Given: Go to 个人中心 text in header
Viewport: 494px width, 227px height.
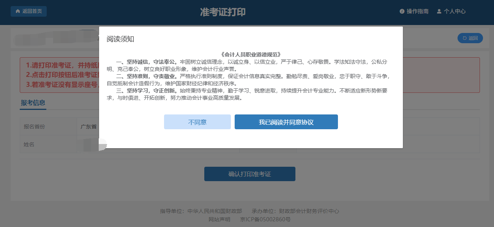Looking at the screenshot, I should pos(455,11).
